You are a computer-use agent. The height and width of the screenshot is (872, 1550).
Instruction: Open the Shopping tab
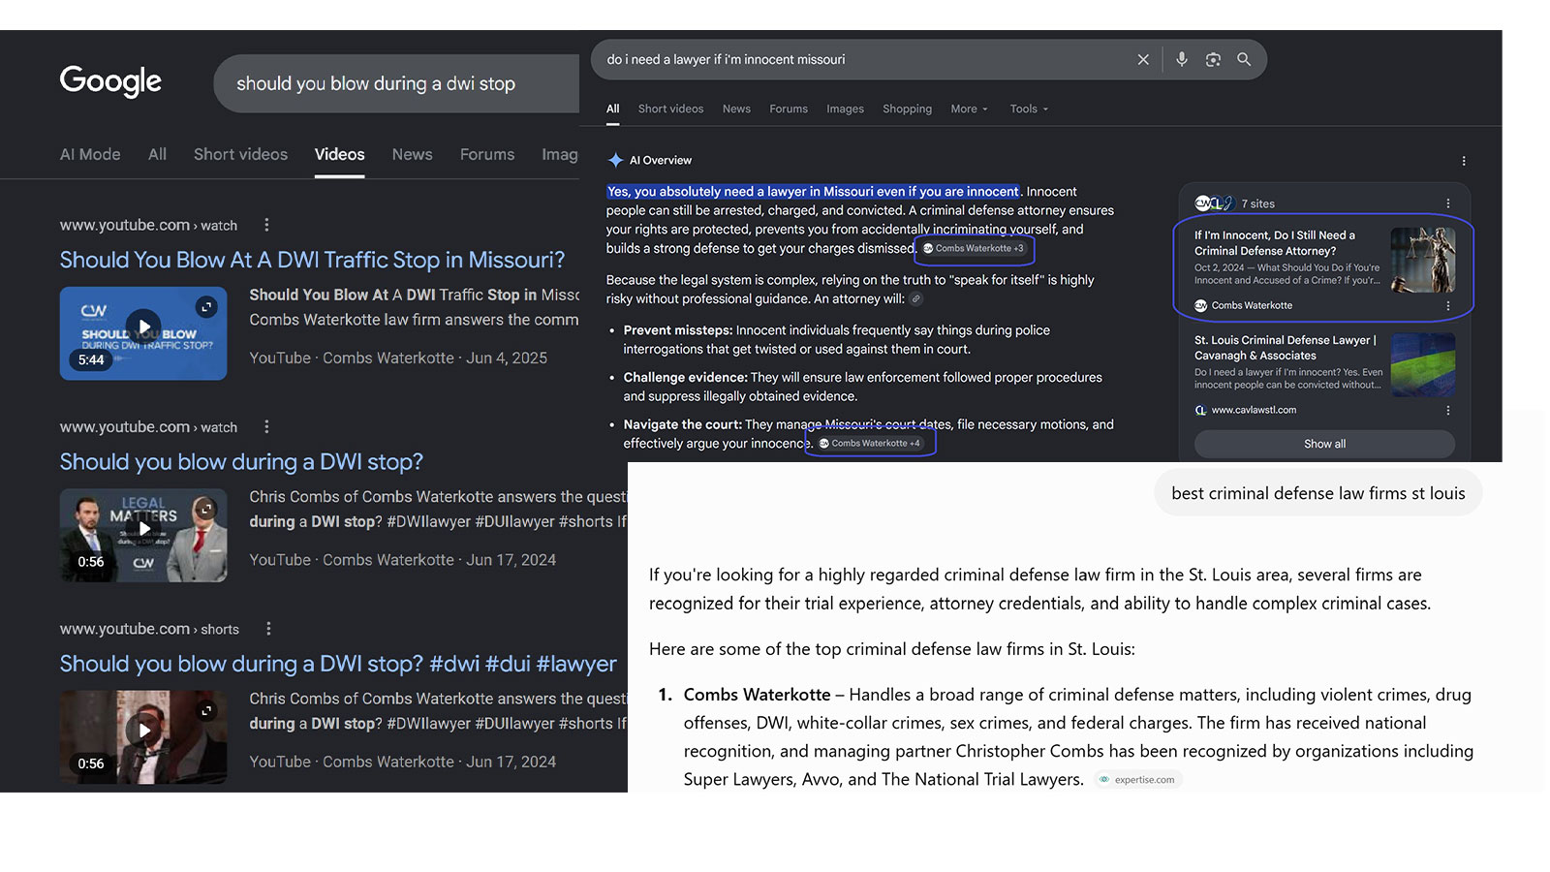pos(907,109)
